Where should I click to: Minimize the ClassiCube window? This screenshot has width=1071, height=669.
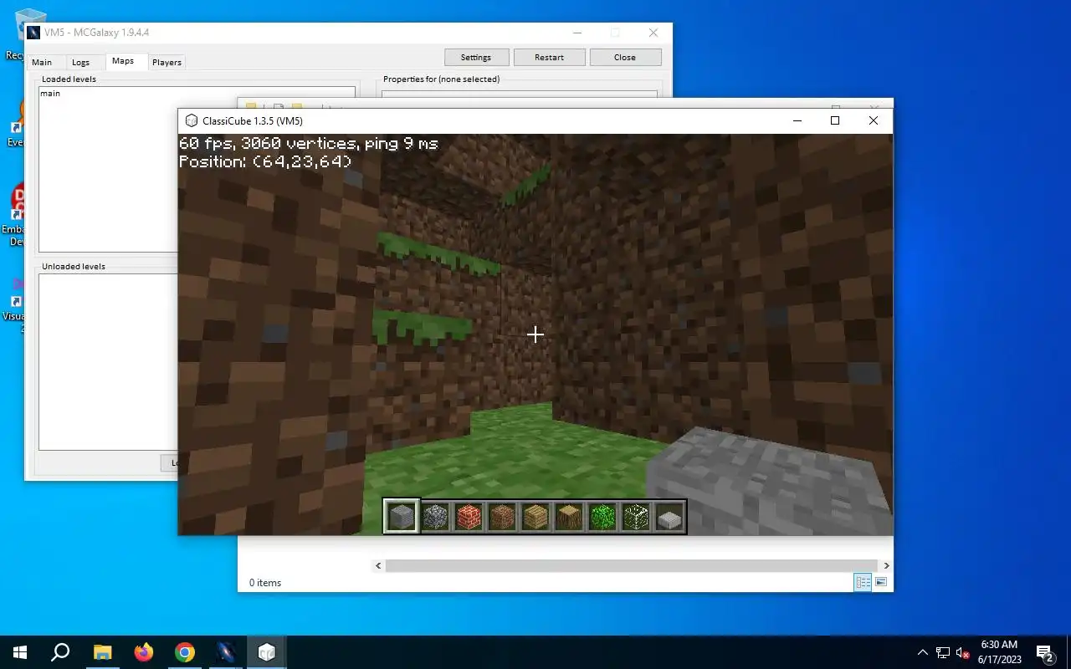click(x=796, y=120)
